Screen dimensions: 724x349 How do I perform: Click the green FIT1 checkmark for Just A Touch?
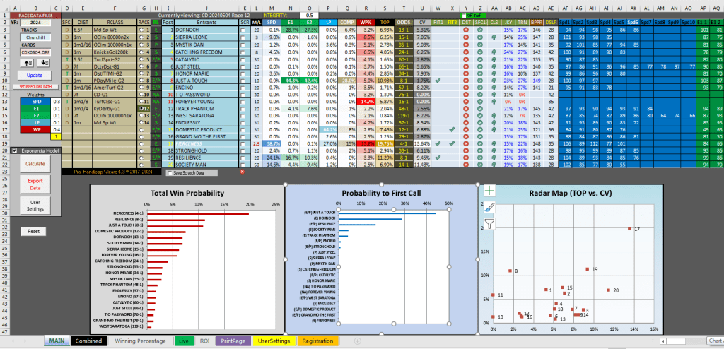click(x=439, y=81)
